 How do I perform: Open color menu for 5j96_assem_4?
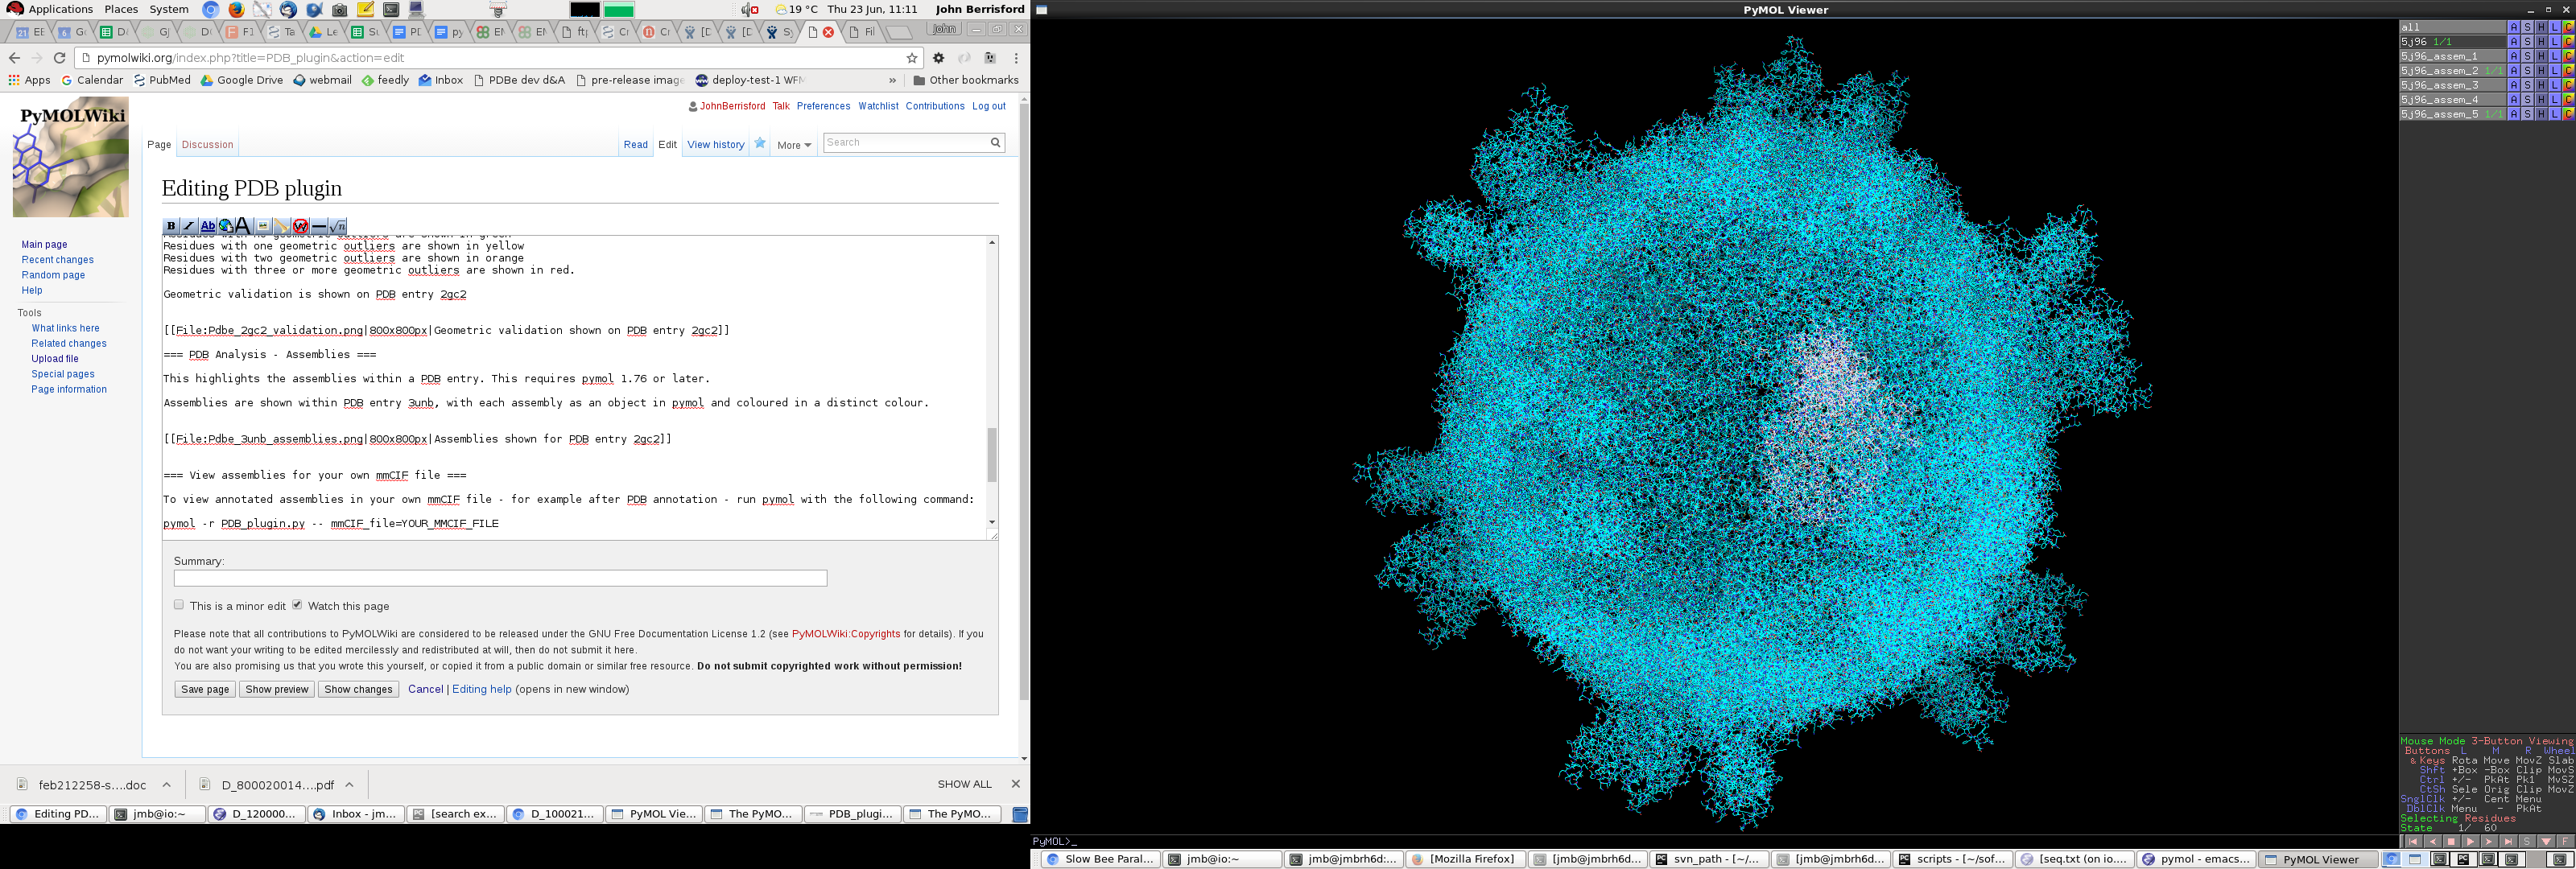(2568, 100)
